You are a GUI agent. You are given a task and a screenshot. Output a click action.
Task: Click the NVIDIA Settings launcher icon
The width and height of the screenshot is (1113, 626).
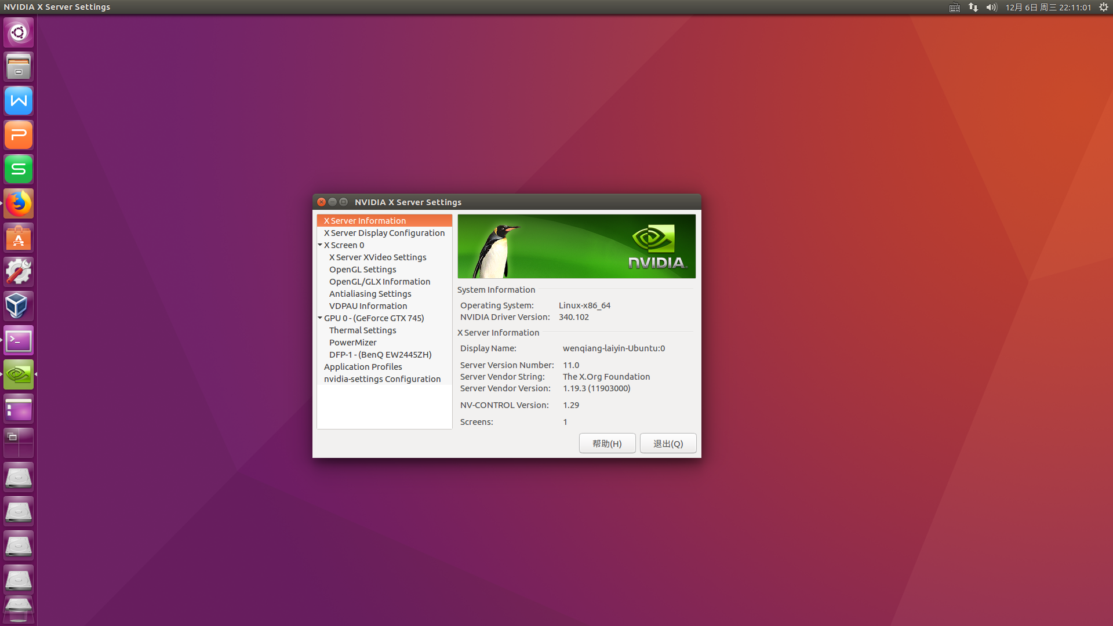click(x=19, y=374)
